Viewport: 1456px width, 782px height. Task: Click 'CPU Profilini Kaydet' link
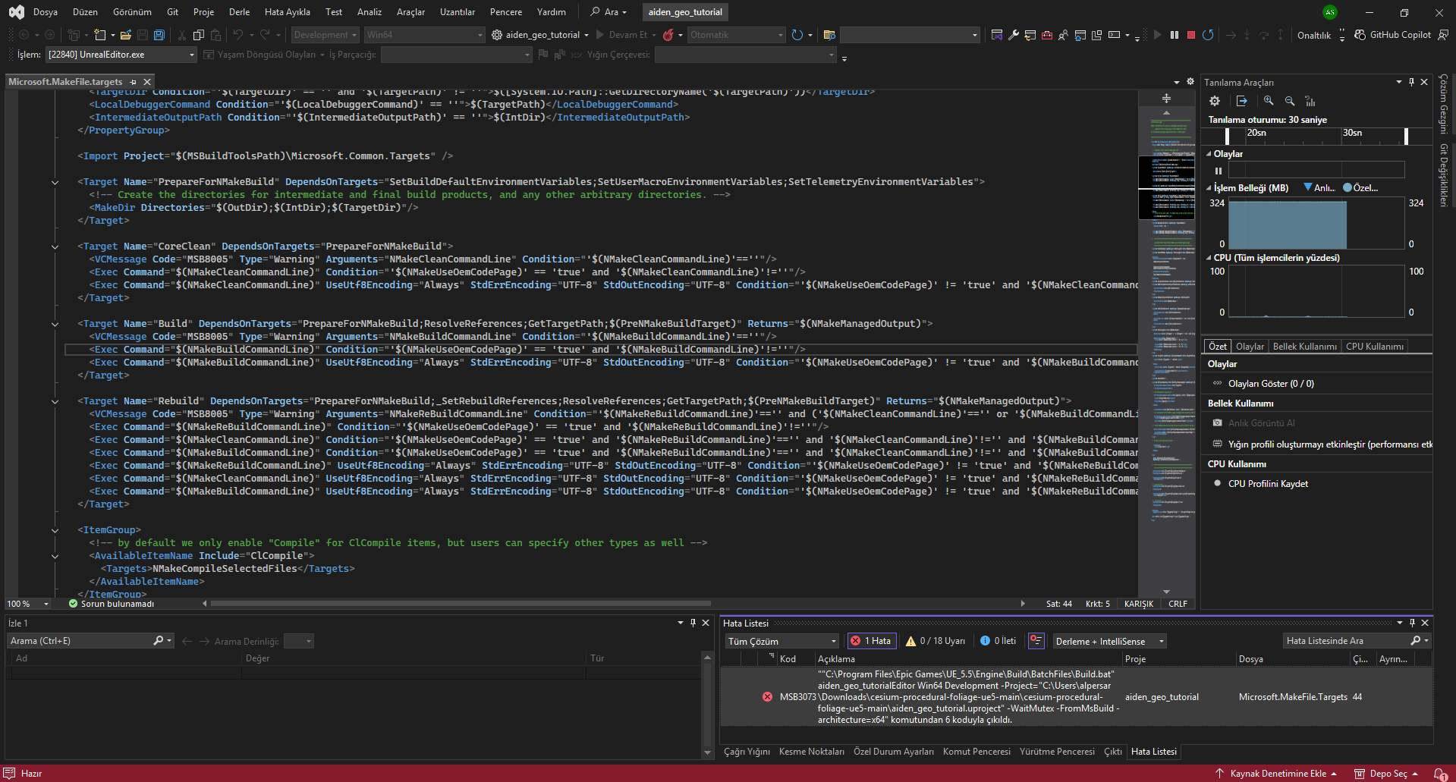(x=1268, y=484)
